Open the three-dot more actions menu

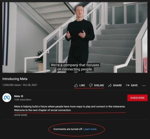[144, 86]
